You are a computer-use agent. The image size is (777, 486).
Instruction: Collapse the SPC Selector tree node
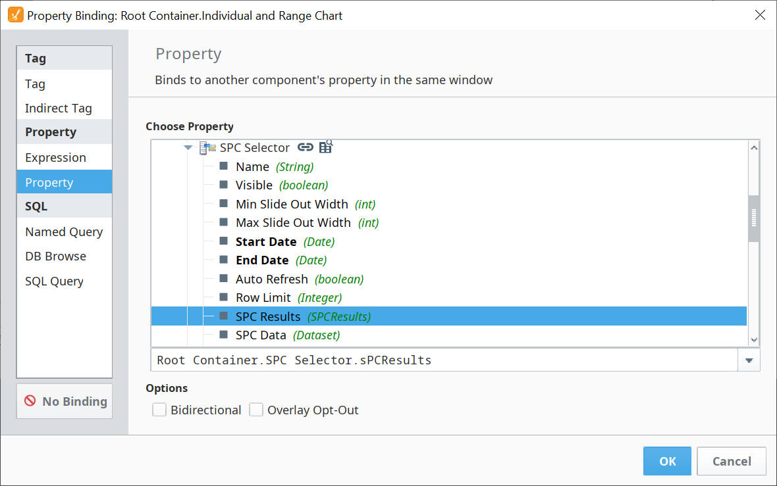pyautogui.click(x=188, y=148)
